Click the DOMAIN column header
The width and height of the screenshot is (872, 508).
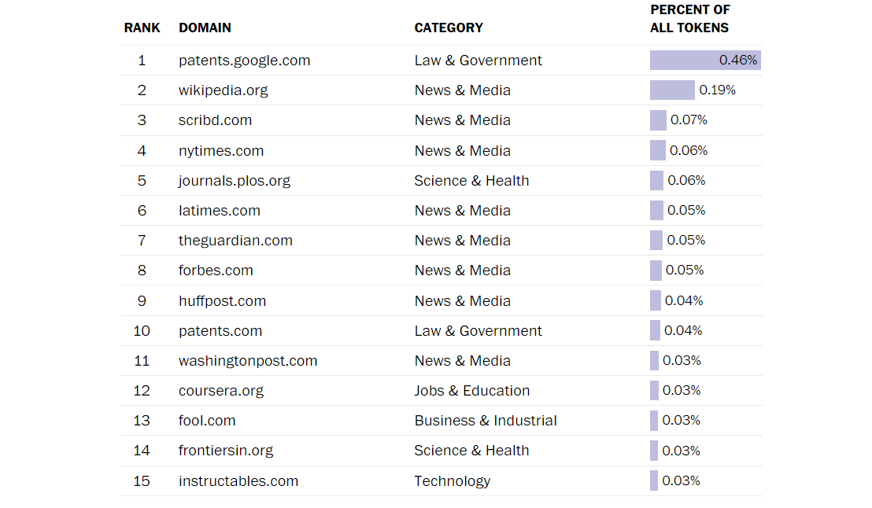(x=205, y=28)
